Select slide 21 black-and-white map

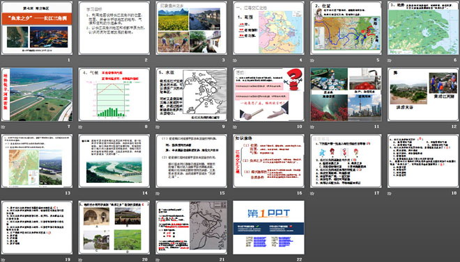191,227
